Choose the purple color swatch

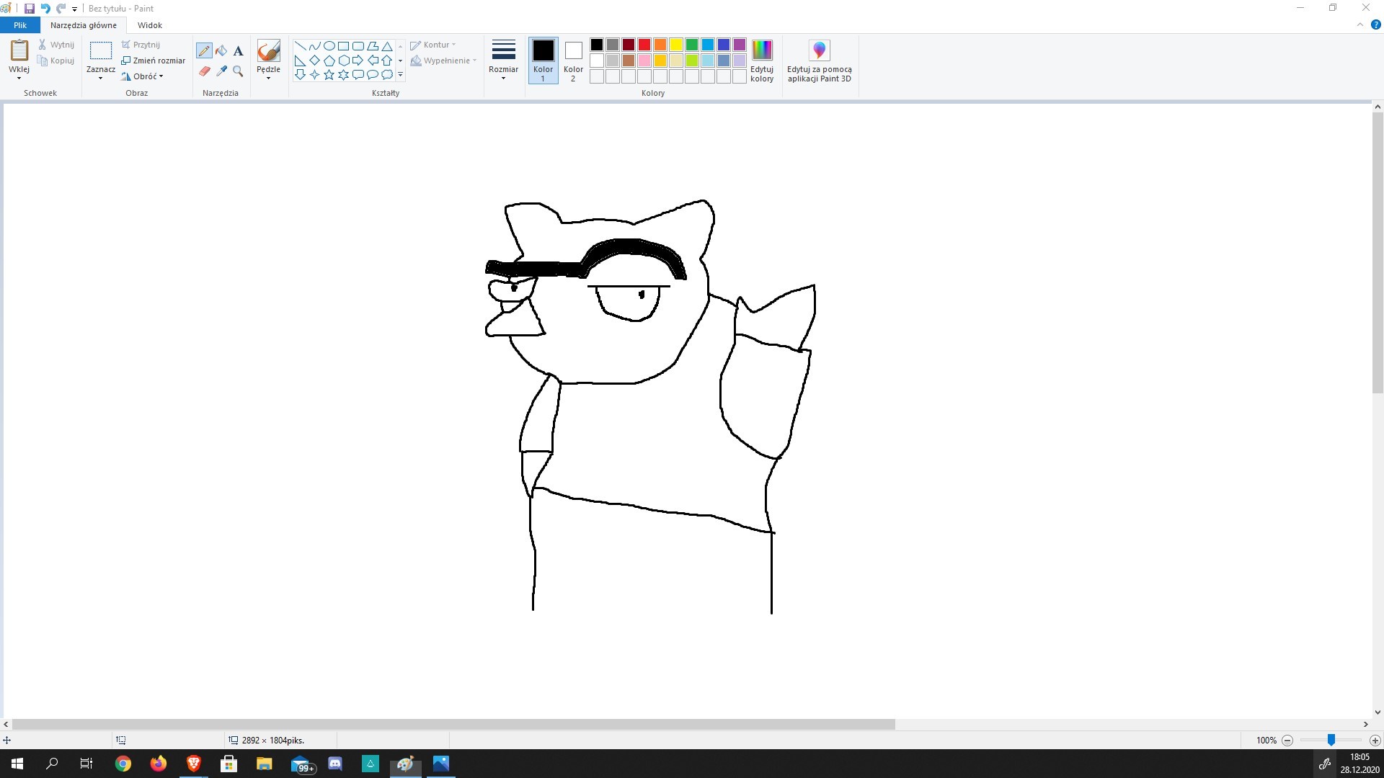[x=740, y=45]
